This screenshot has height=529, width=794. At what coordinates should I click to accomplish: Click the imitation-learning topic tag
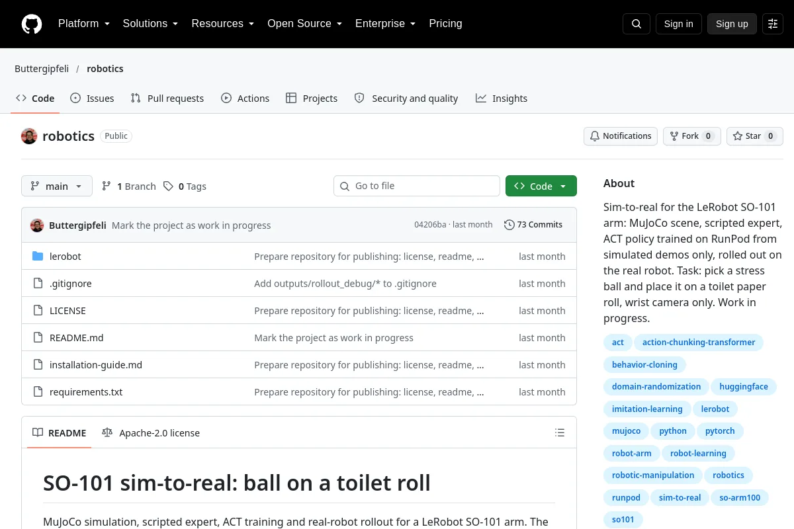[x=647, y=409]
